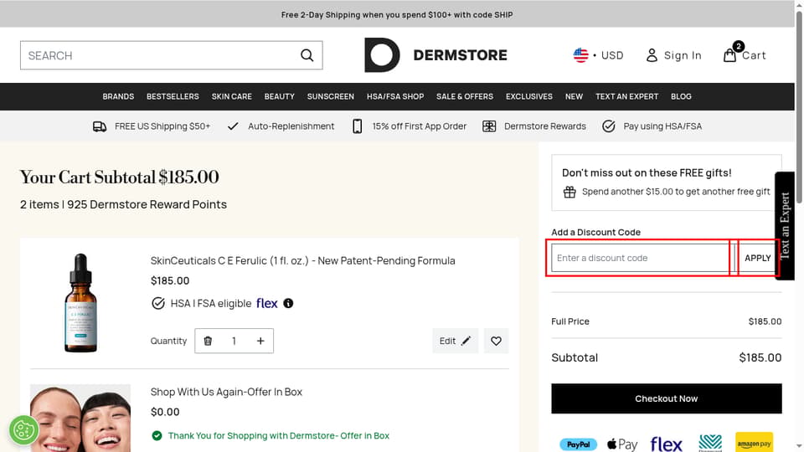Click the HSA/FSA pay checkmark icon
Image resolution: width=804 pixels, height=452 pixels.
pyautogui.click(x=609, y=126)
